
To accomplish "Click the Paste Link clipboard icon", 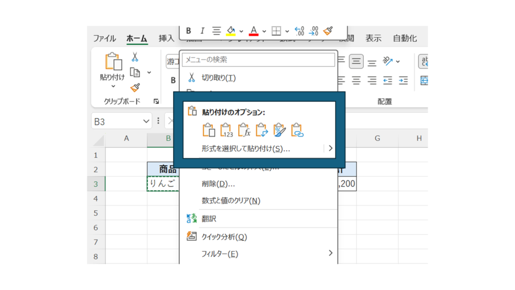I will 298,131.
